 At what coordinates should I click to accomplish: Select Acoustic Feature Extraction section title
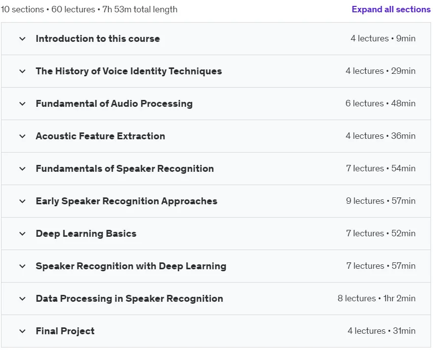click(x=100, y=136)
